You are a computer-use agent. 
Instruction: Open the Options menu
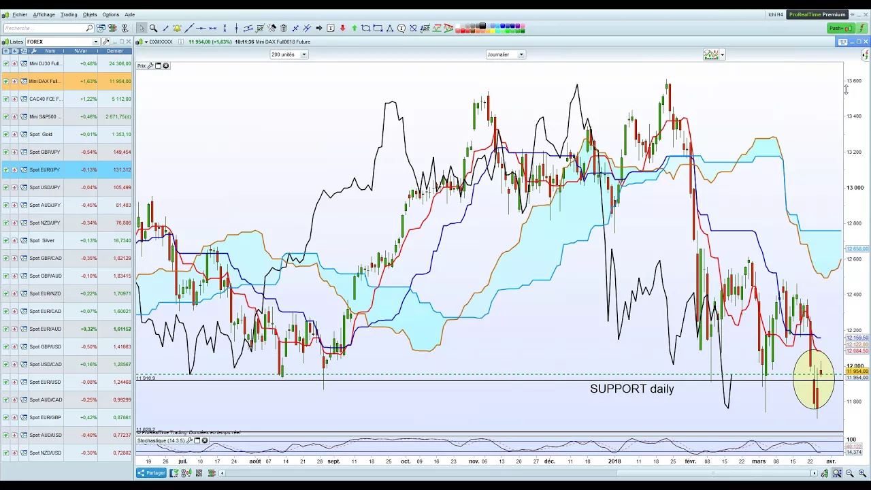(111, 14)
